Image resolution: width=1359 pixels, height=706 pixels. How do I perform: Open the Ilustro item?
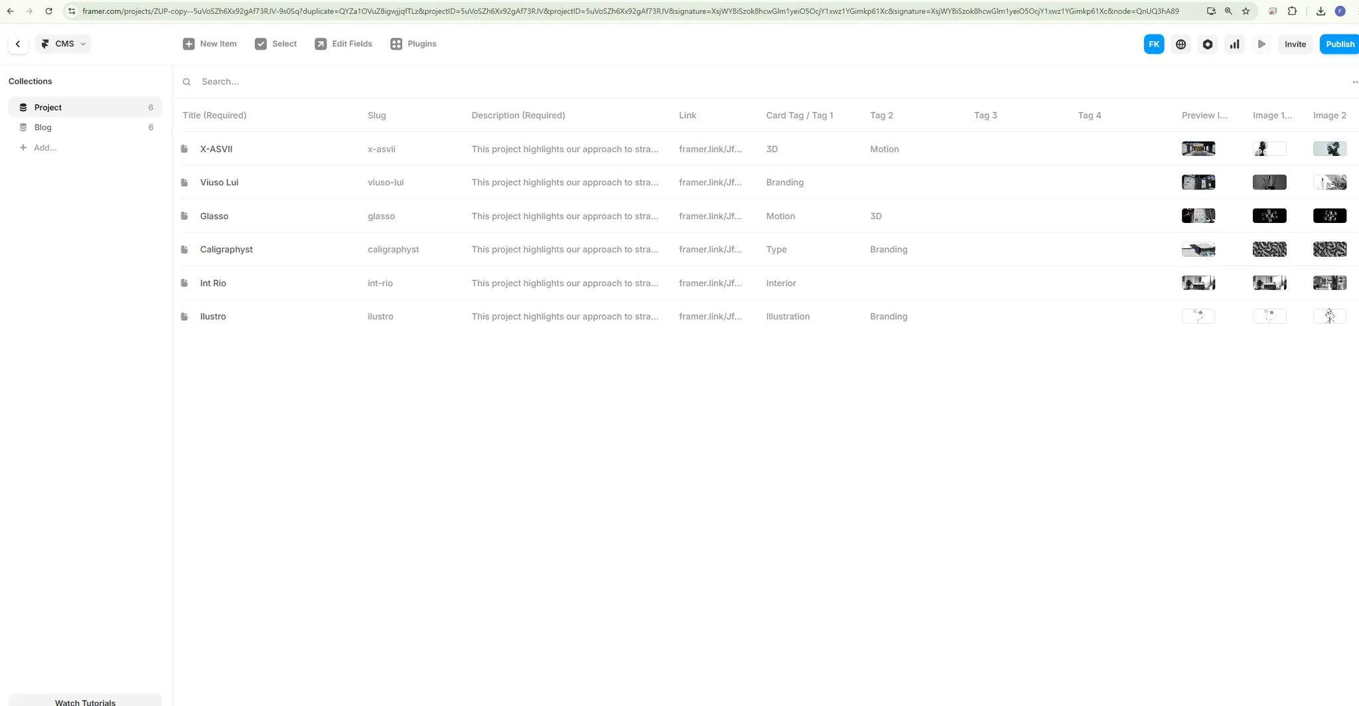tap(213, 317)
